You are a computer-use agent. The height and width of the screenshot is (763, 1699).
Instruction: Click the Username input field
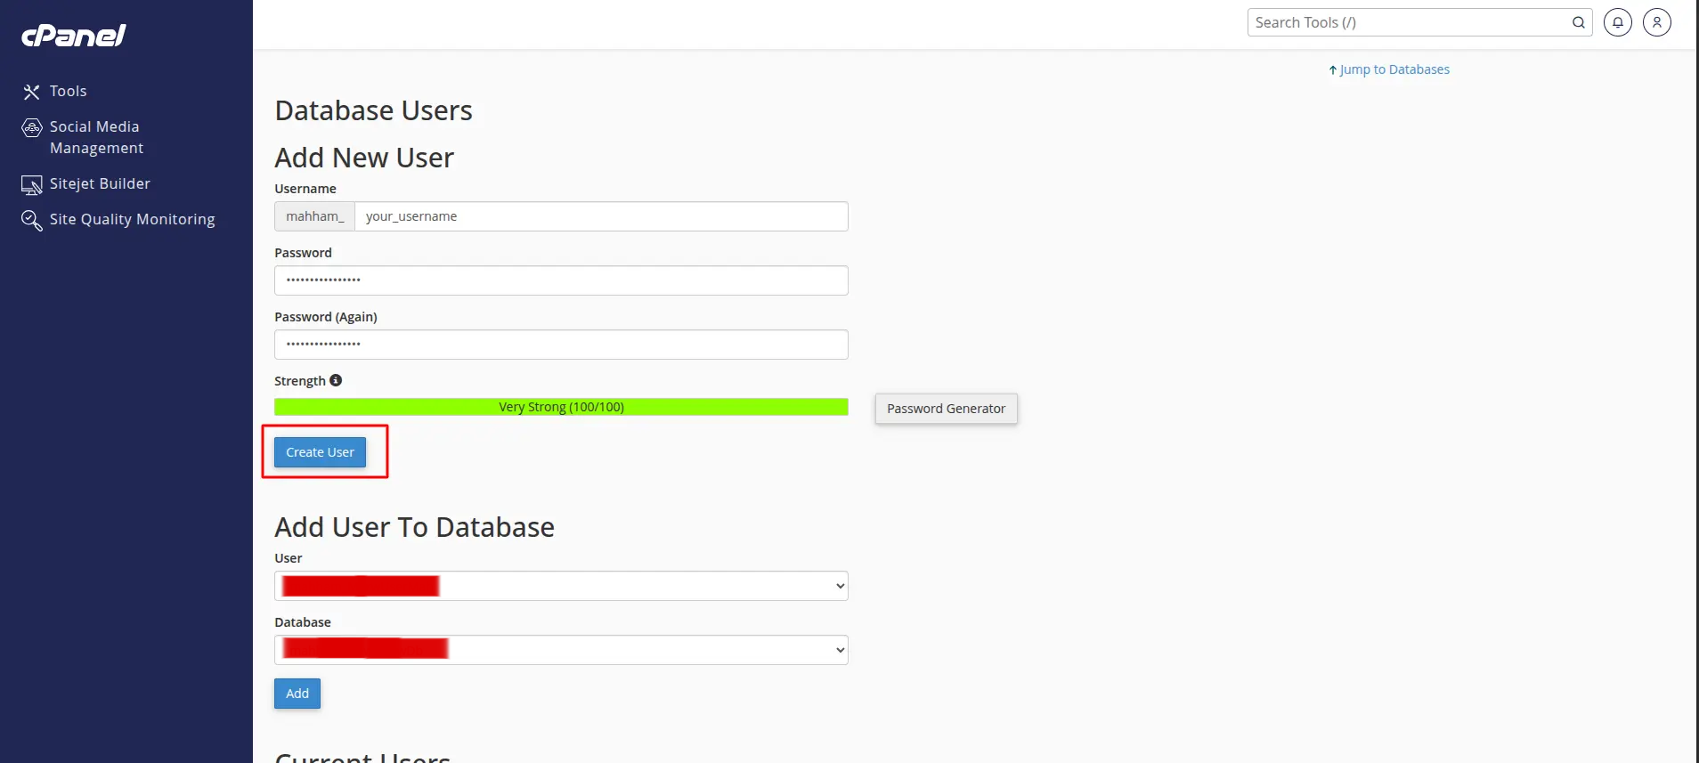click(x=602, y=216)
